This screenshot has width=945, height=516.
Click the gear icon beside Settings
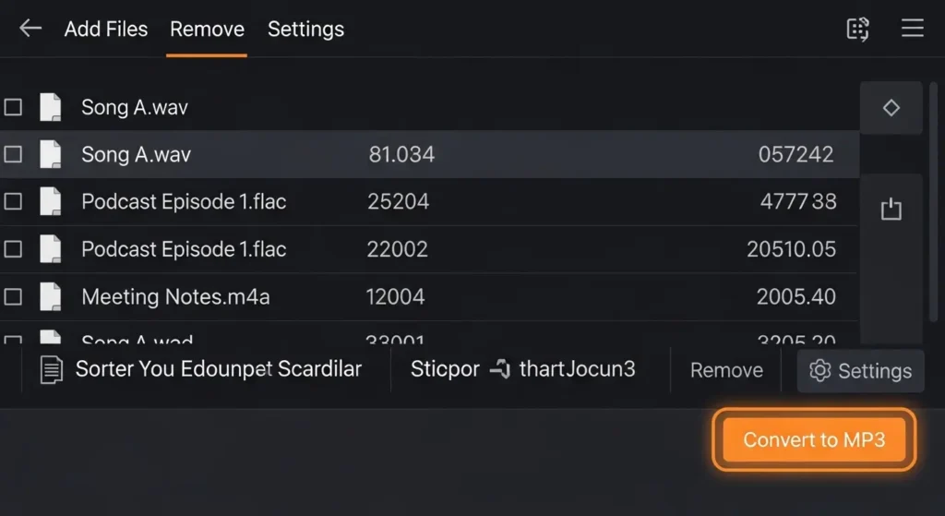coord(819,371)
